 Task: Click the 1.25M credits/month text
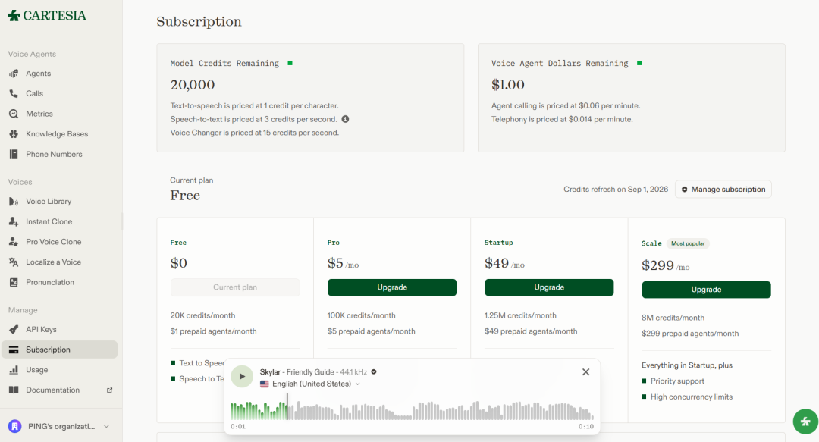tap(520, 315)
